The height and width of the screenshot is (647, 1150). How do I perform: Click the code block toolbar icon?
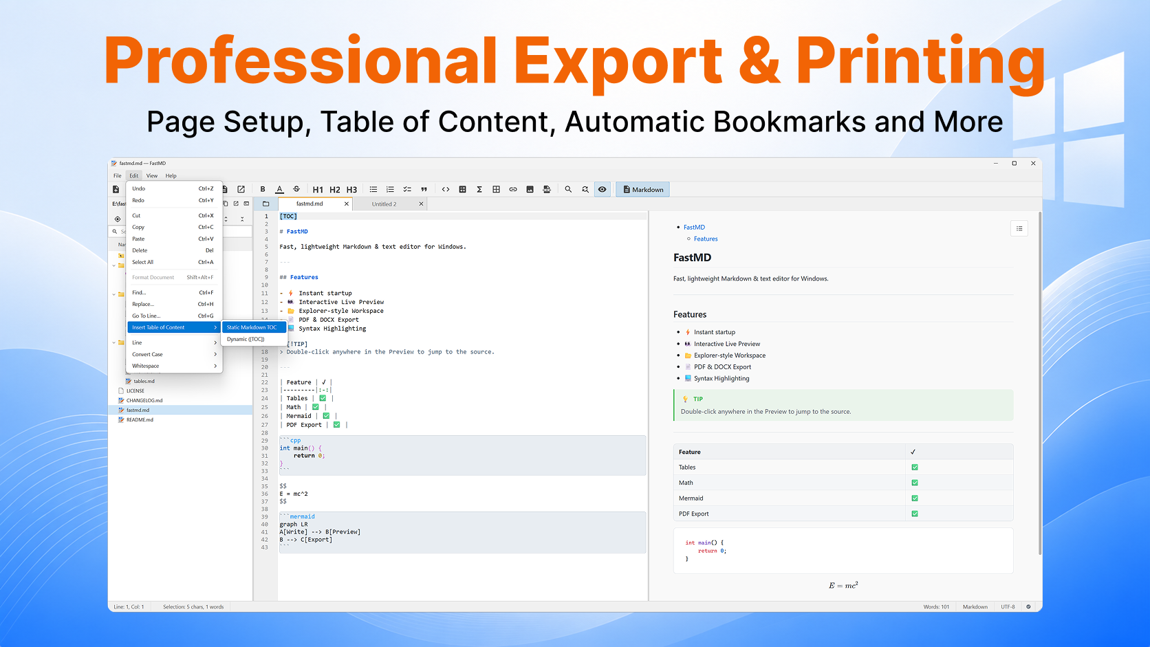click(x=462, y=189)
